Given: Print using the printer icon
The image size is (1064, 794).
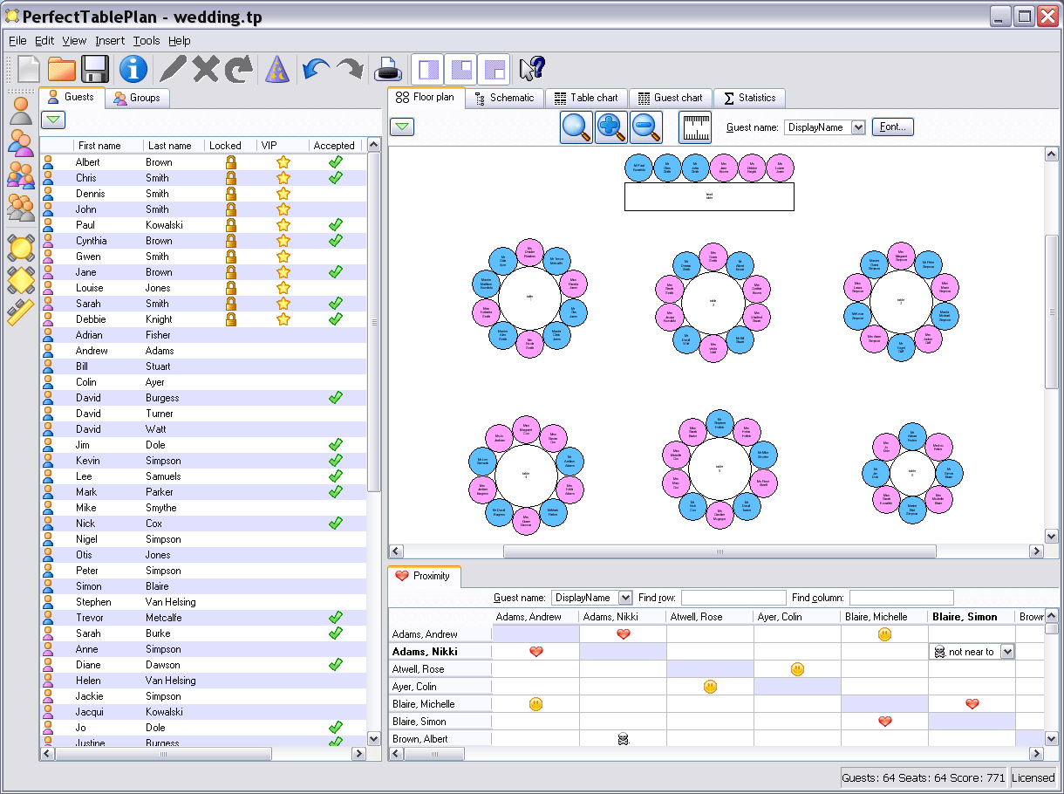Looking at the screenshot, I should [x=386, y=69].
